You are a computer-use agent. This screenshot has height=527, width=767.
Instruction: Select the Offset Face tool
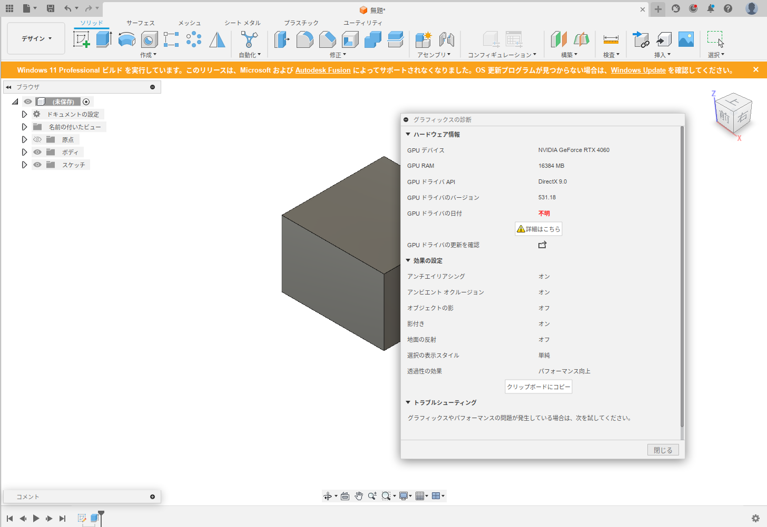(x=396, y=39)
